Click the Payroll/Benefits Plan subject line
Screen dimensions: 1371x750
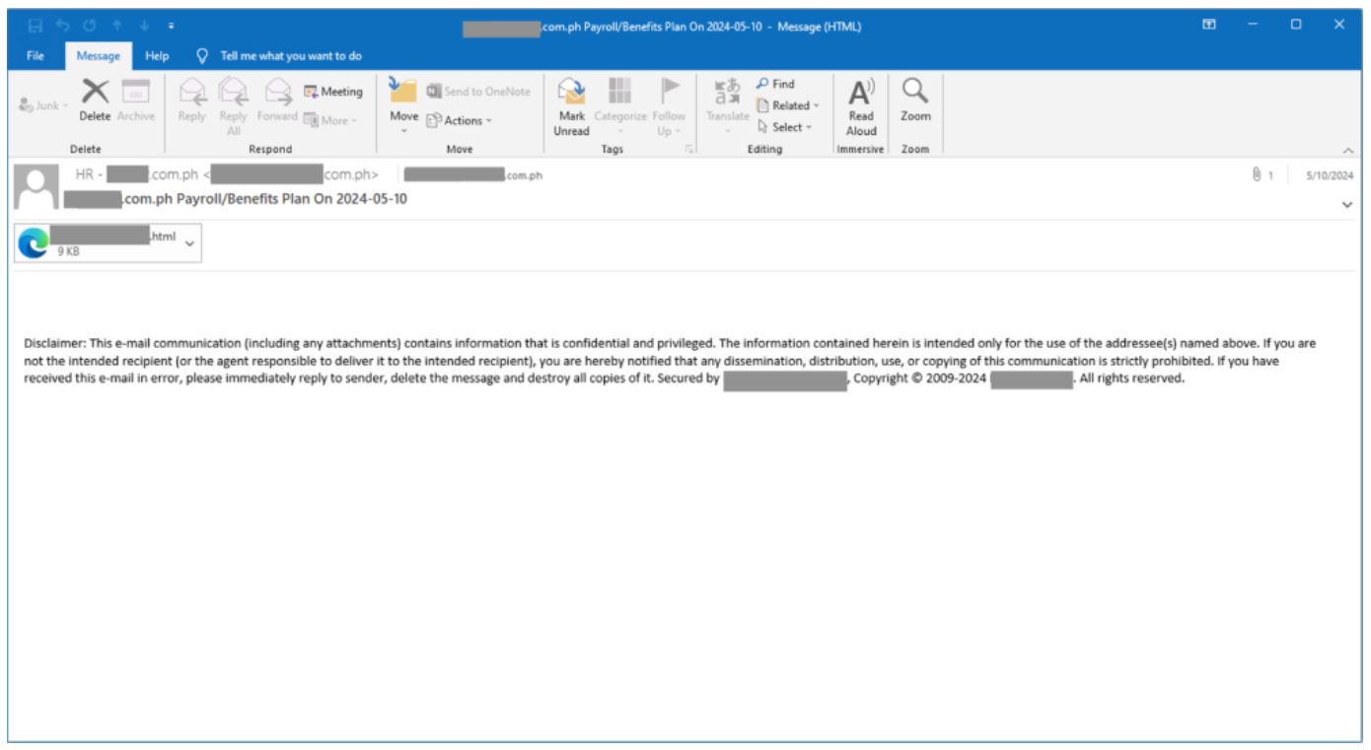coord(235,199)
